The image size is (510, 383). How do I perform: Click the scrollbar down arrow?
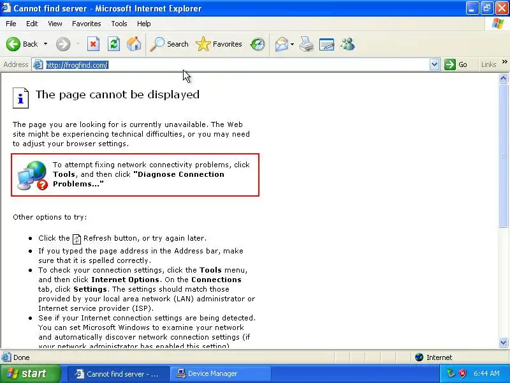pyautogui.click(x=504, y=342)
